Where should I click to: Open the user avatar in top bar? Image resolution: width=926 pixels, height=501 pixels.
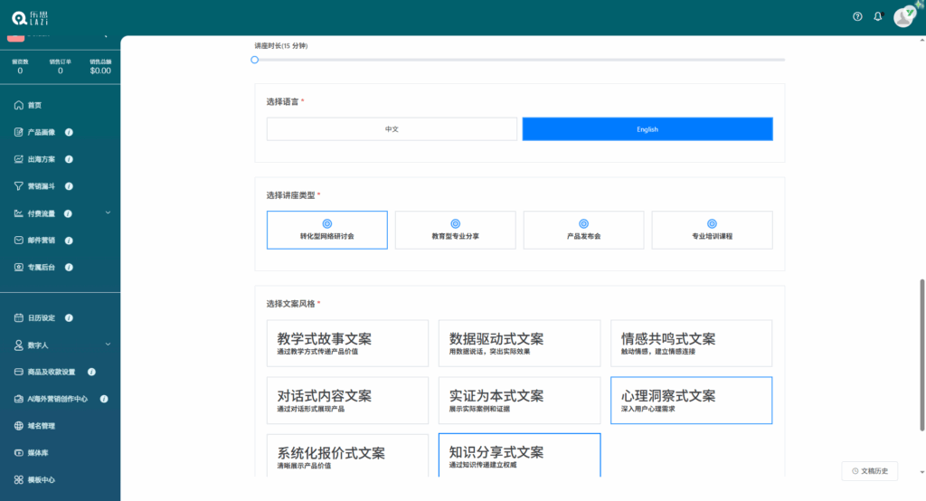[903, 16]
